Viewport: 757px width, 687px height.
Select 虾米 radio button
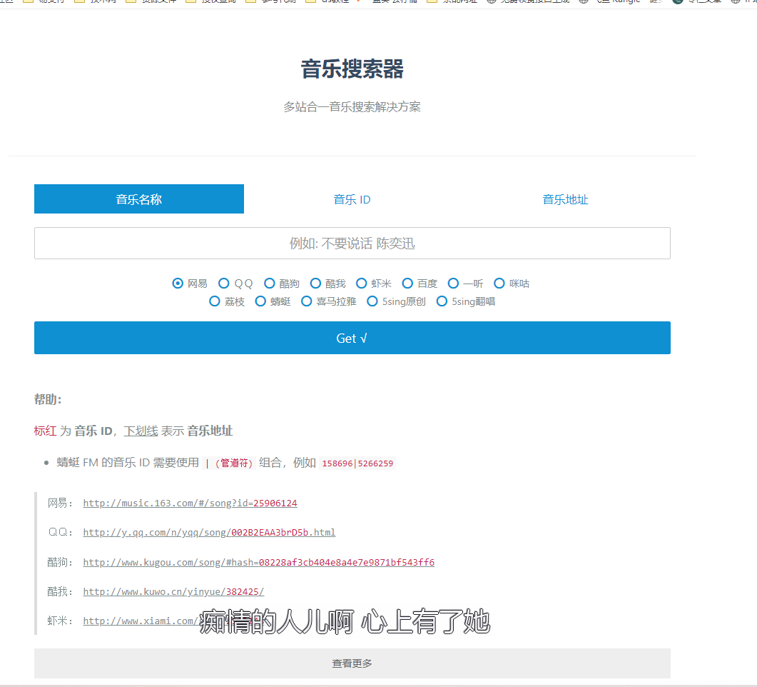(x=362, y=284)
